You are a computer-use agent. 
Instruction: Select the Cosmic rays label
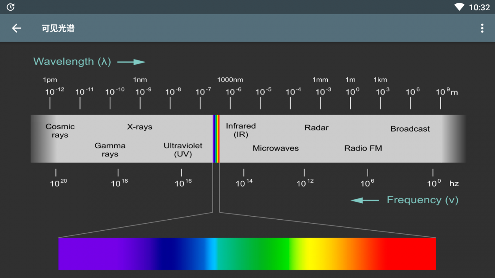tap(60, 131)
